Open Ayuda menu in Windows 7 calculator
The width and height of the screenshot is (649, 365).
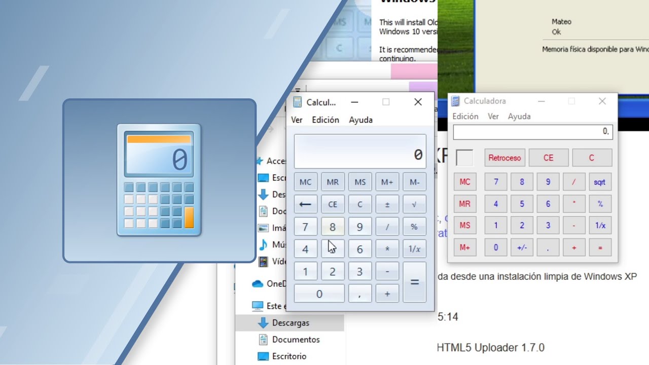(x=360, y=120)
